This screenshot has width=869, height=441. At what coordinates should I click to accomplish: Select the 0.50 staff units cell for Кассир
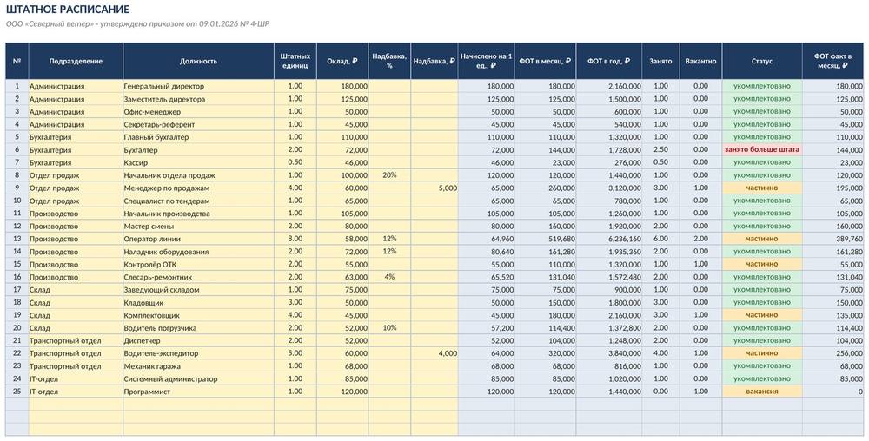coord(295,162)
